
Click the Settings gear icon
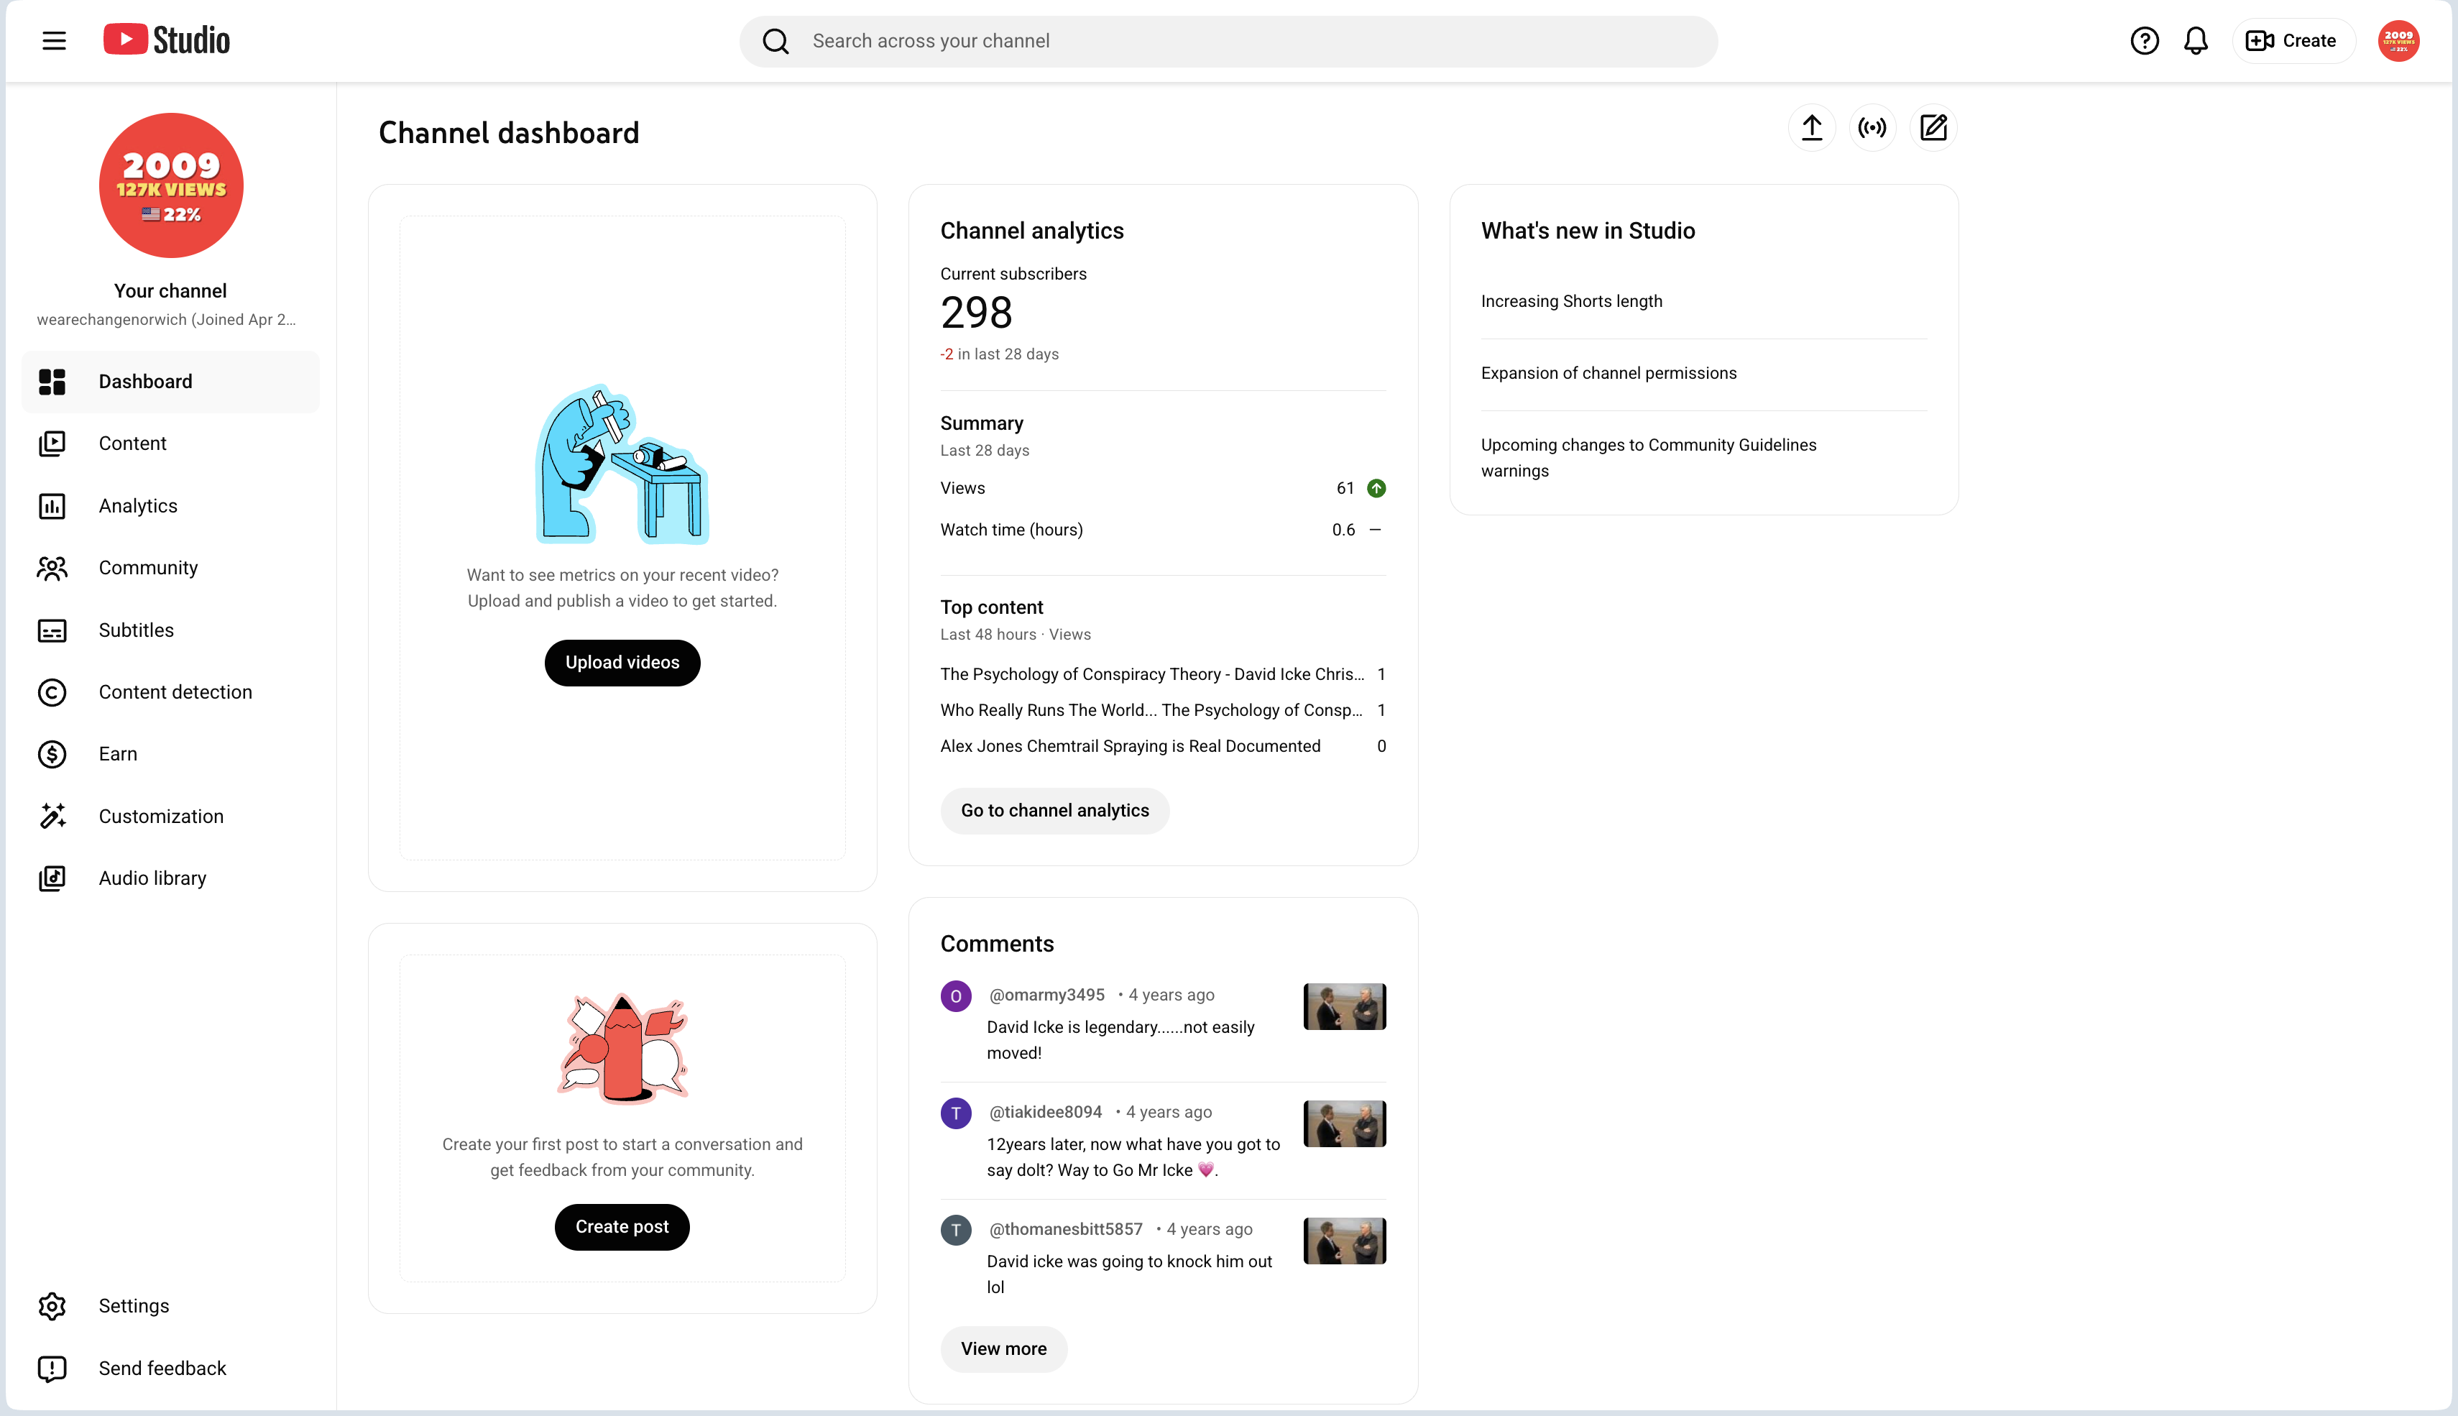[52, 1306]
